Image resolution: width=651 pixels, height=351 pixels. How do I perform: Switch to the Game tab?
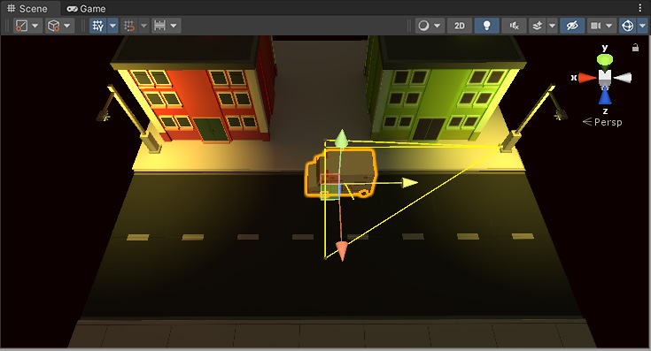click(87, 9)
